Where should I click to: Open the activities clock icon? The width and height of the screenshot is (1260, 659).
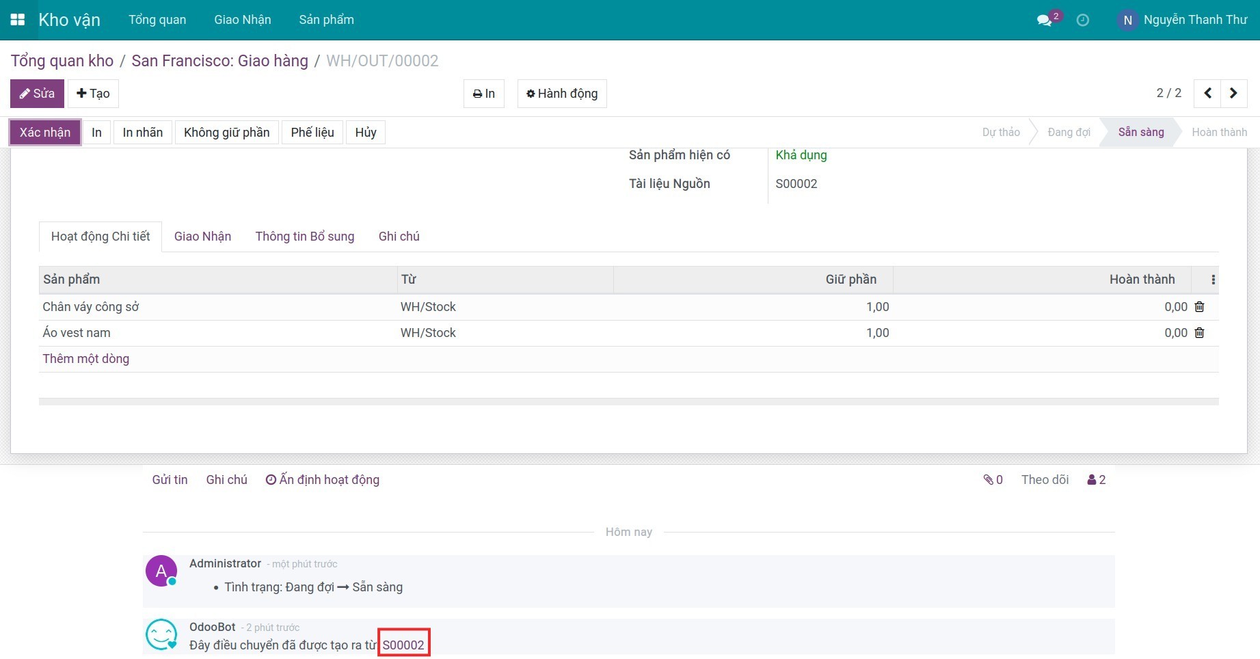pos(1083,21)
